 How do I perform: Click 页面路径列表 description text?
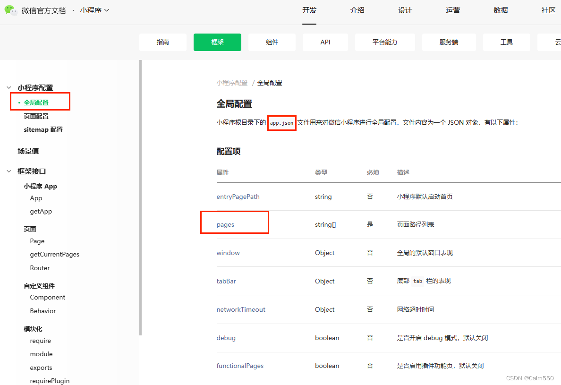(x=416, y=225)
